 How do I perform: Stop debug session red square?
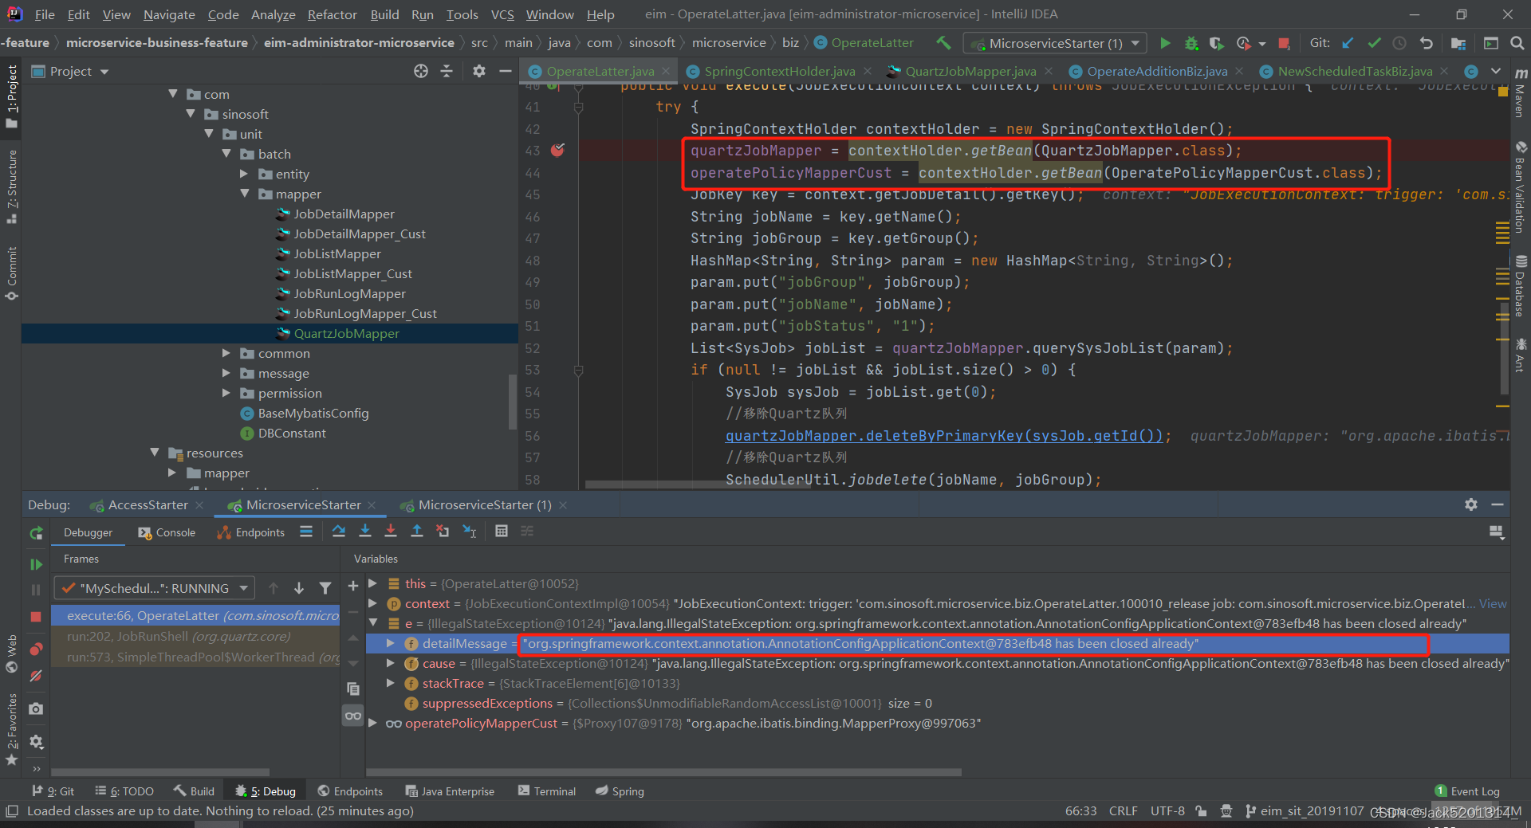(36, 617)
